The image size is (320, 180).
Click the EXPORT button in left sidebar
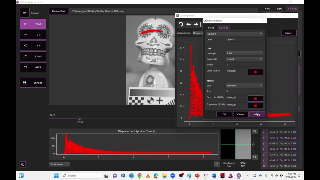click(33, 83)
